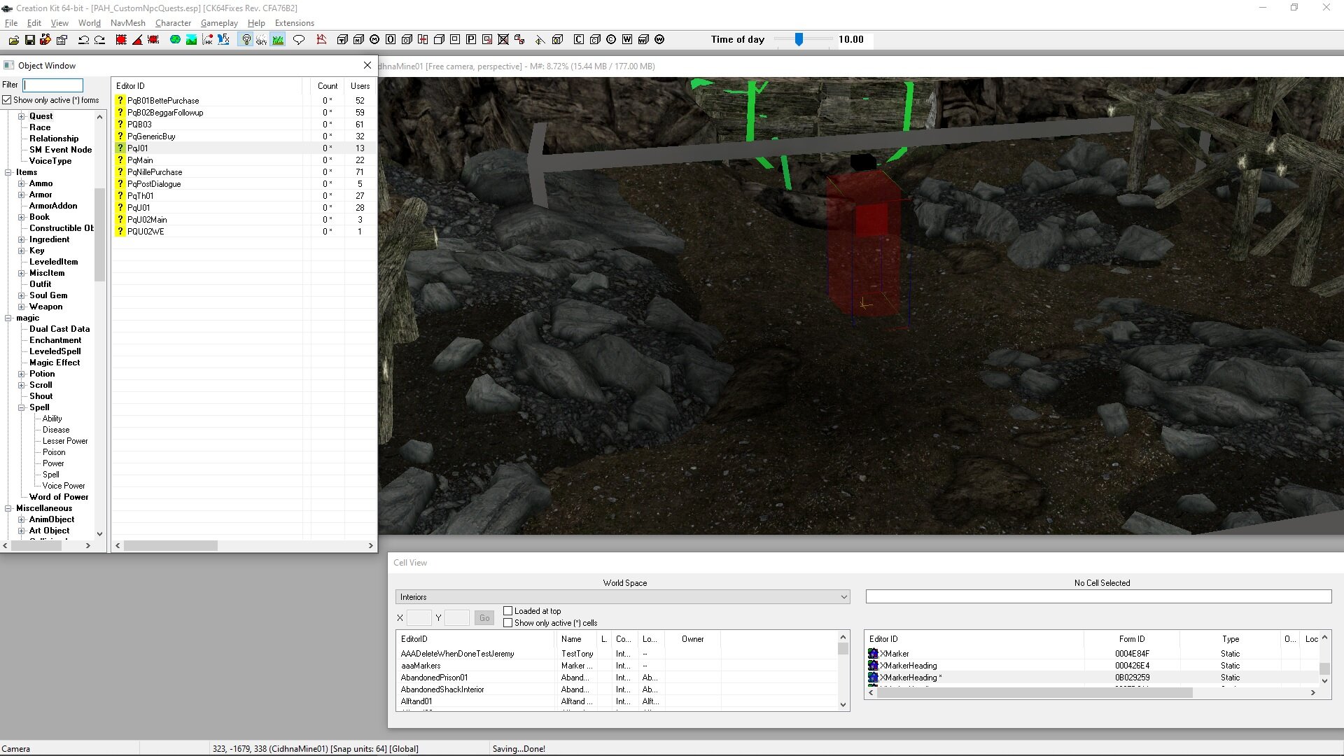Click the Undo arrow icon
Viewport: 1344px width, 756px height.
(83, 40)
